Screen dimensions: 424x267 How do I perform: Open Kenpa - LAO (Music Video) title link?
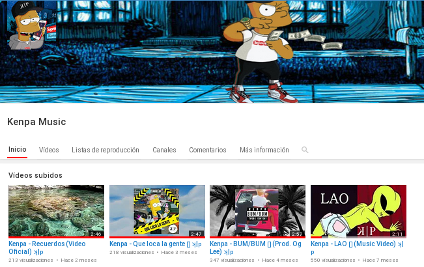coord(357,247)
